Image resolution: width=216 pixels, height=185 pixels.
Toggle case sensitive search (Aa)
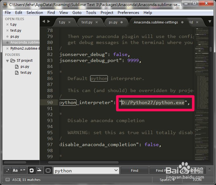pos(15,170)
